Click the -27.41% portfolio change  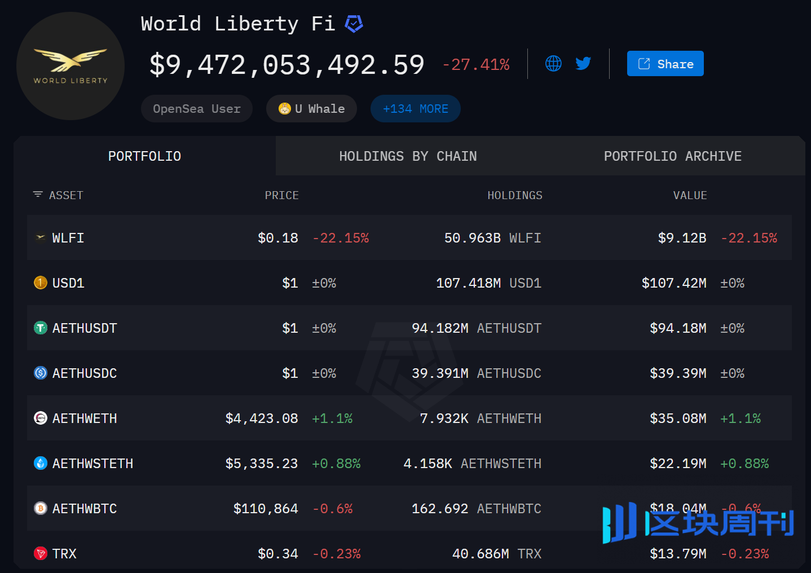(476, 65)
